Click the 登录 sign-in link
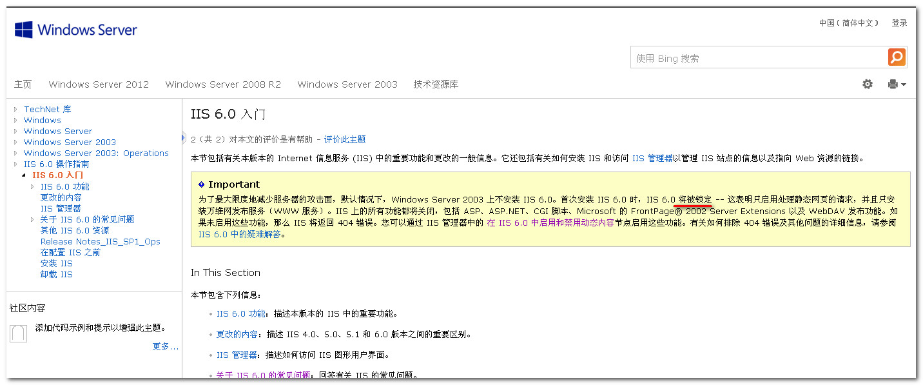 (x=899, y=23)
